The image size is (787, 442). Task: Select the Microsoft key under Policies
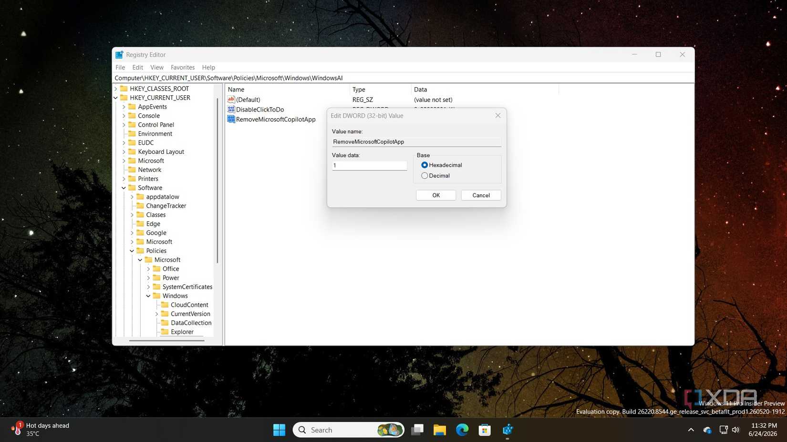click(167, 260)
